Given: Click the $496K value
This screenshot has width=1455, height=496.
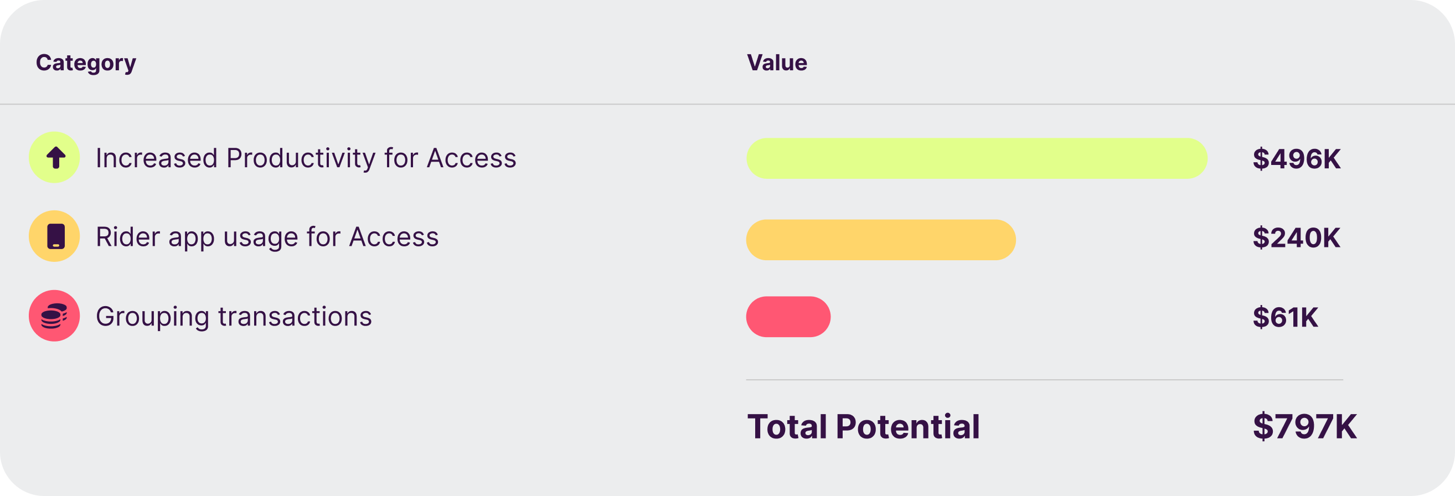Looking at the screenshot, I should point(1296,159).
